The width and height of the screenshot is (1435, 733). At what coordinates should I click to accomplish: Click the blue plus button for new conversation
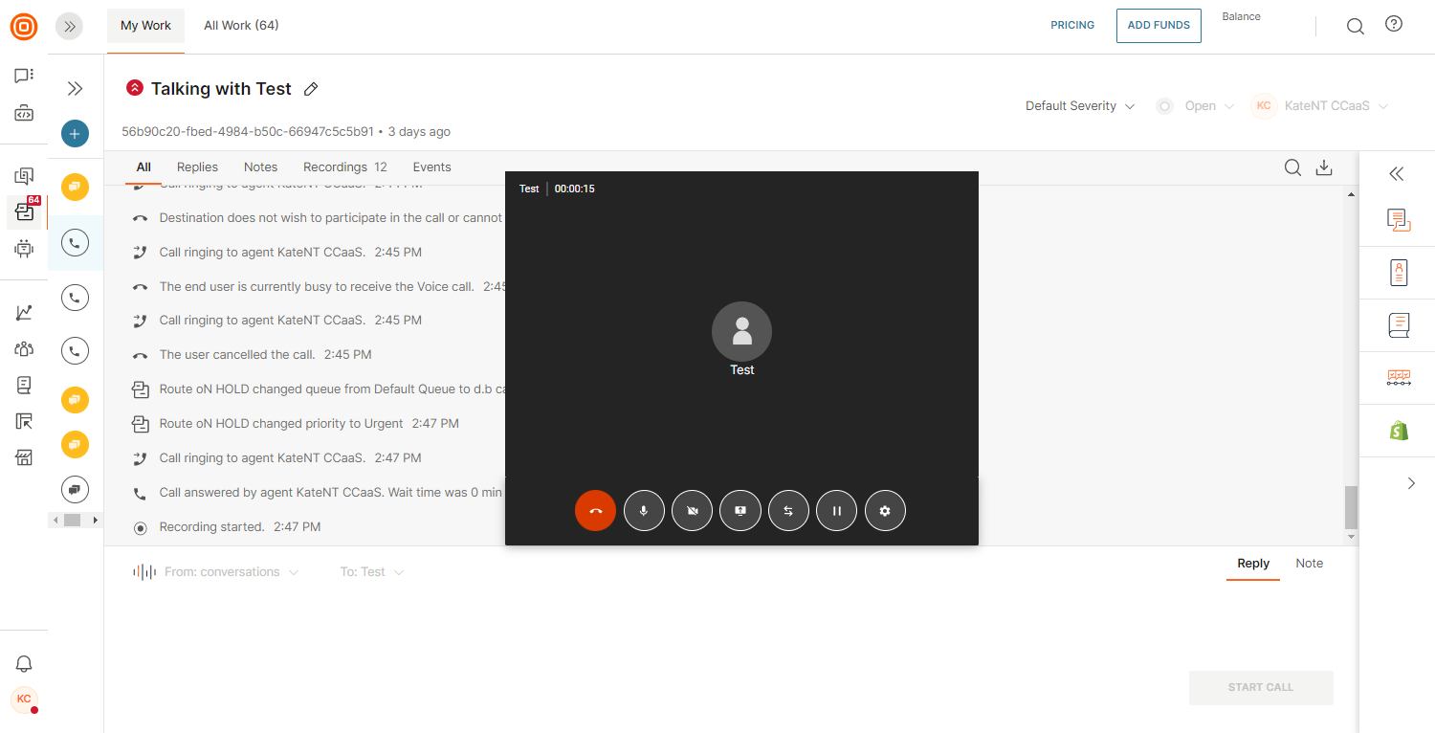[x=75, y=134]
